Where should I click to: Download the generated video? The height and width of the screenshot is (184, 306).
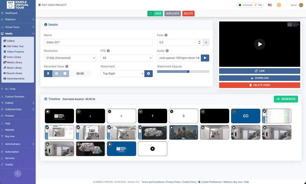[260, 78]
